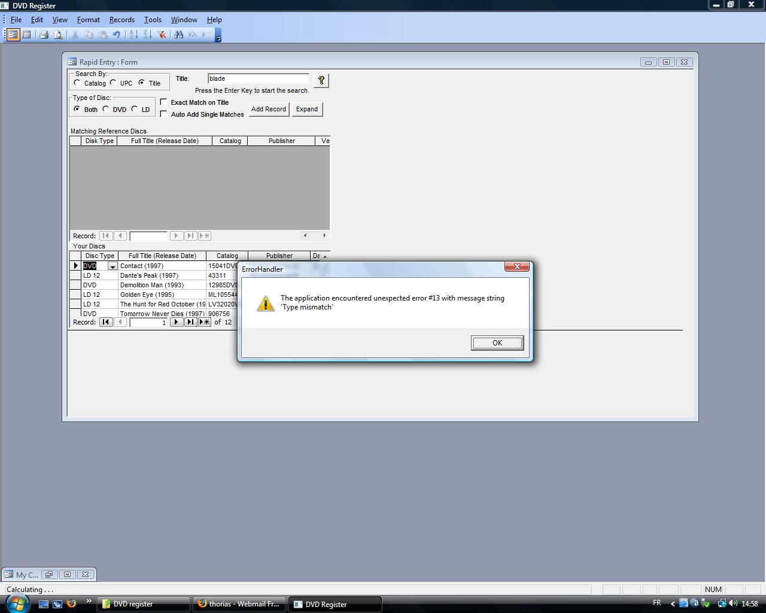This screenshot has width=766, height=613.
Task: Go to first record in Your Discs
Action: tap(106, 322)
